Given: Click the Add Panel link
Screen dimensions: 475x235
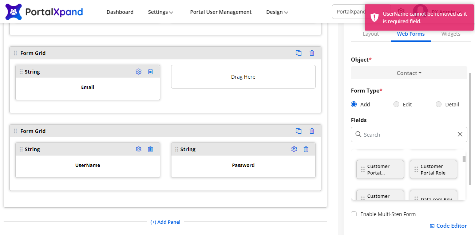Looking at the screenshot, I should (165, 222).
